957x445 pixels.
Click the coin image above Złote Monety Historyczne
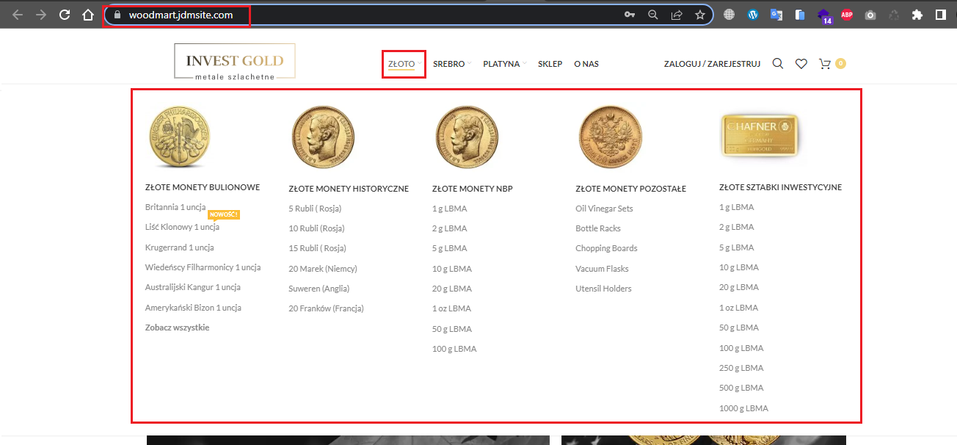[x=323, y=137]
